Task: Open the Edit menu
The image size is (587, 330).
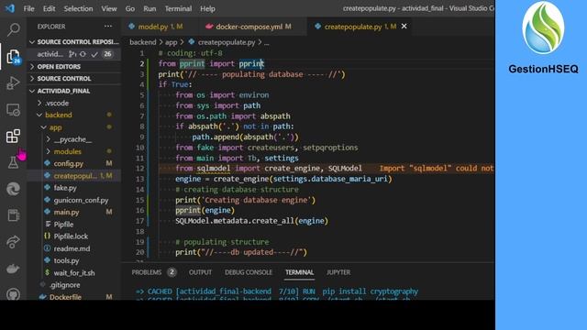Action: (x=49, y=8)
